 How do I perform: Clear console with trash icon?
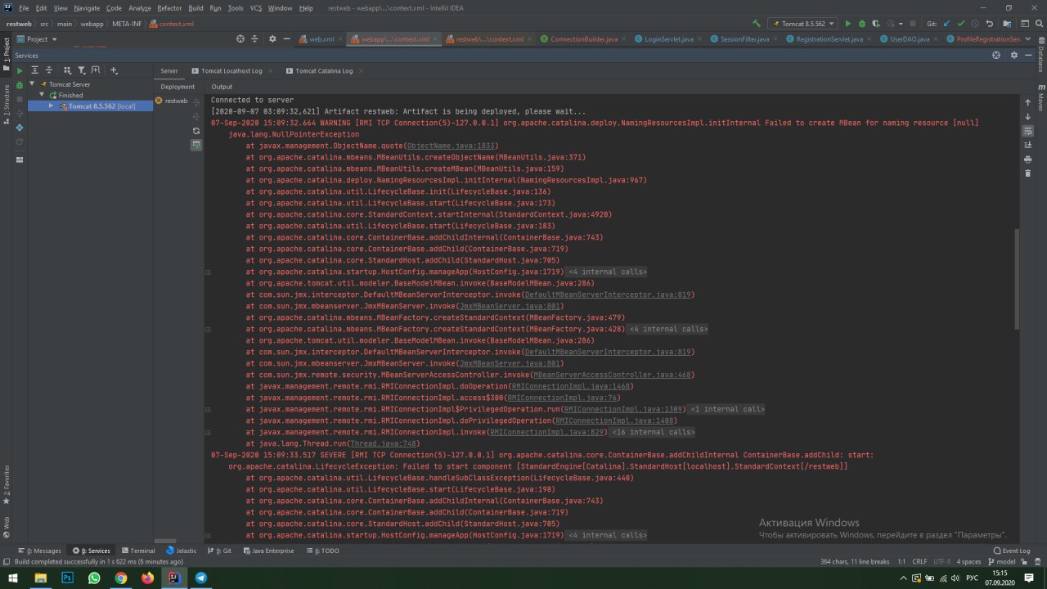(1028, 173)
